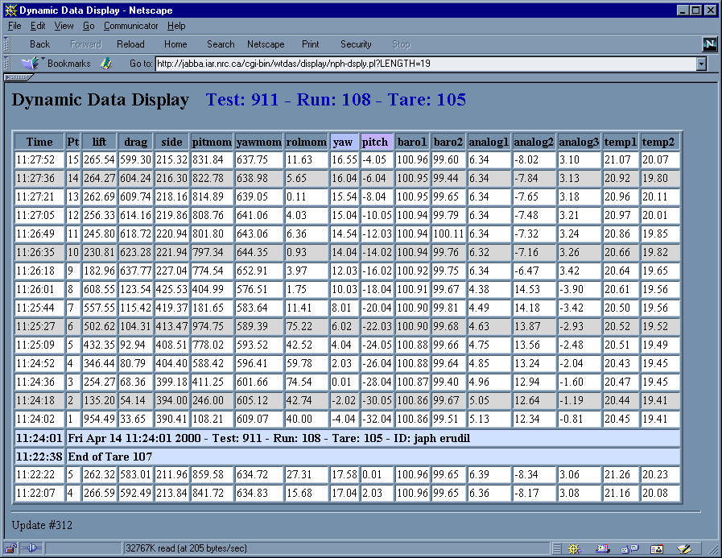Open the Edit menu
This screenshot has height=558, width=722.
pos(38,26)
